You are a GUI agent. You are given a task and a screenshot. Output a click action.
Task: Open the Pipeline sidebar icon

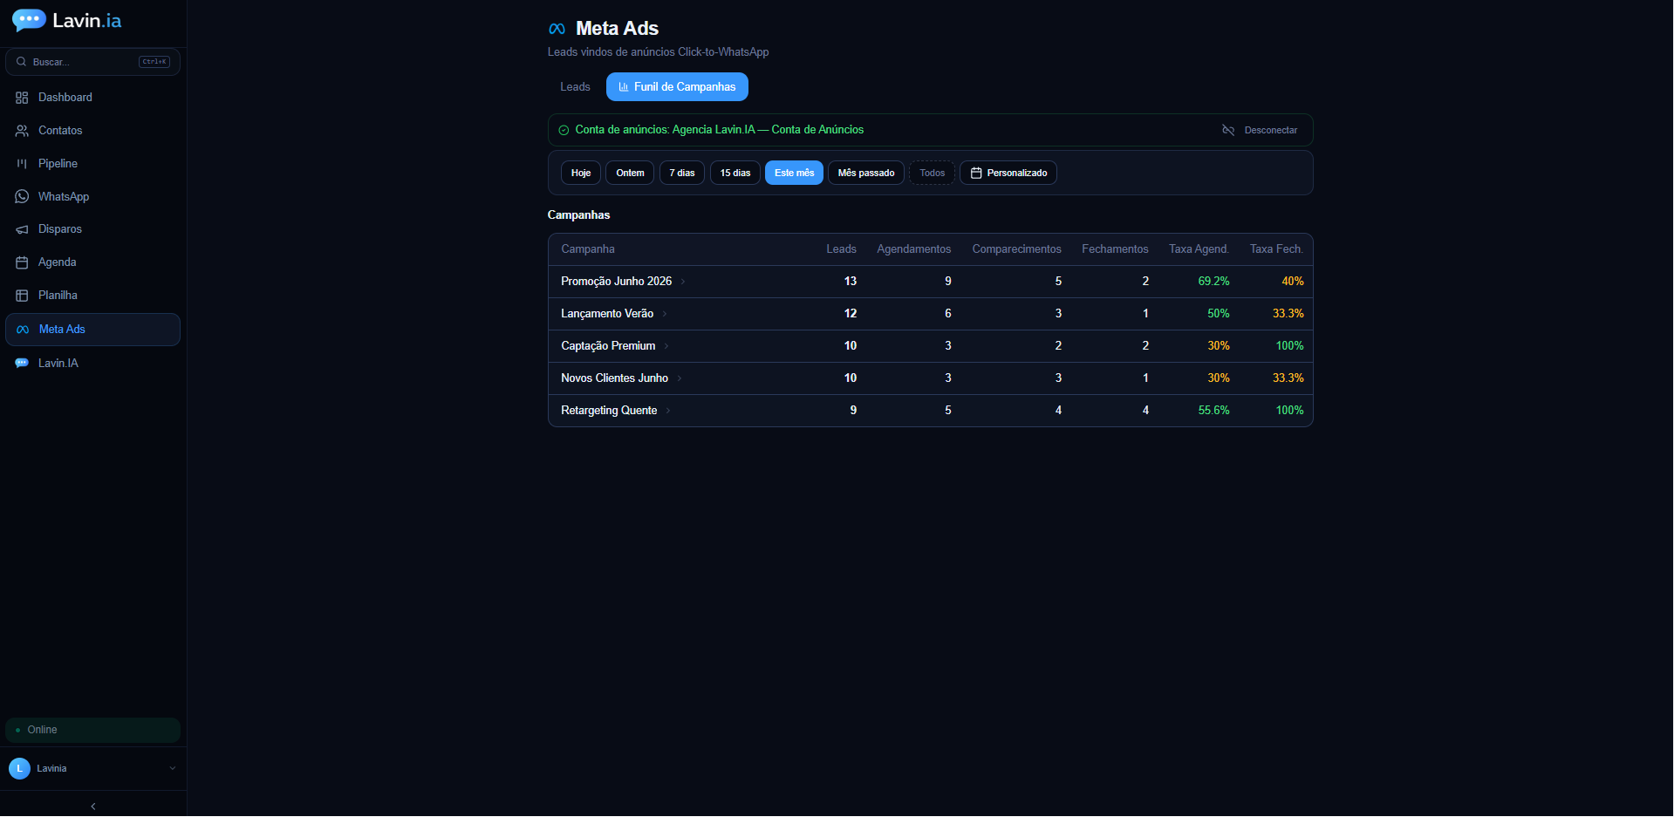[22, 164]
